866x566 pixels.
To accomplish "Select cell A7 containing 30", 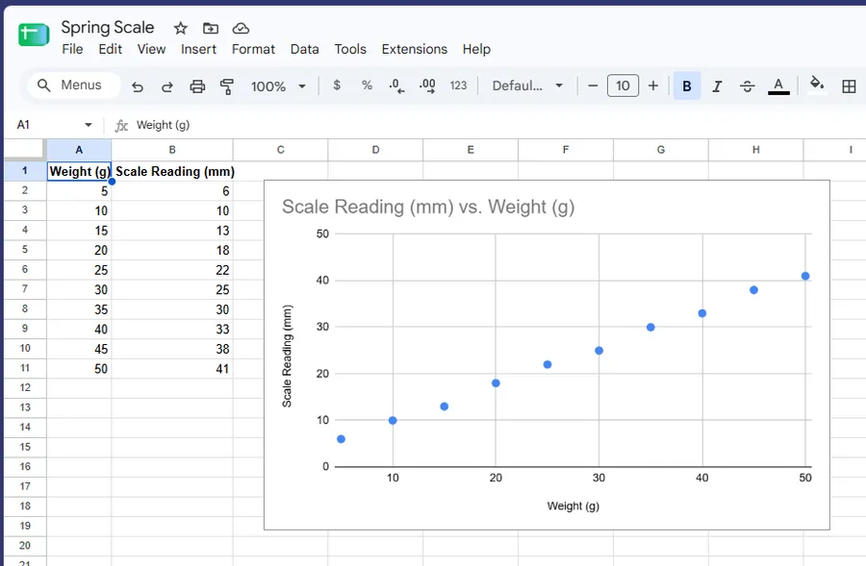I will point(79,289).
